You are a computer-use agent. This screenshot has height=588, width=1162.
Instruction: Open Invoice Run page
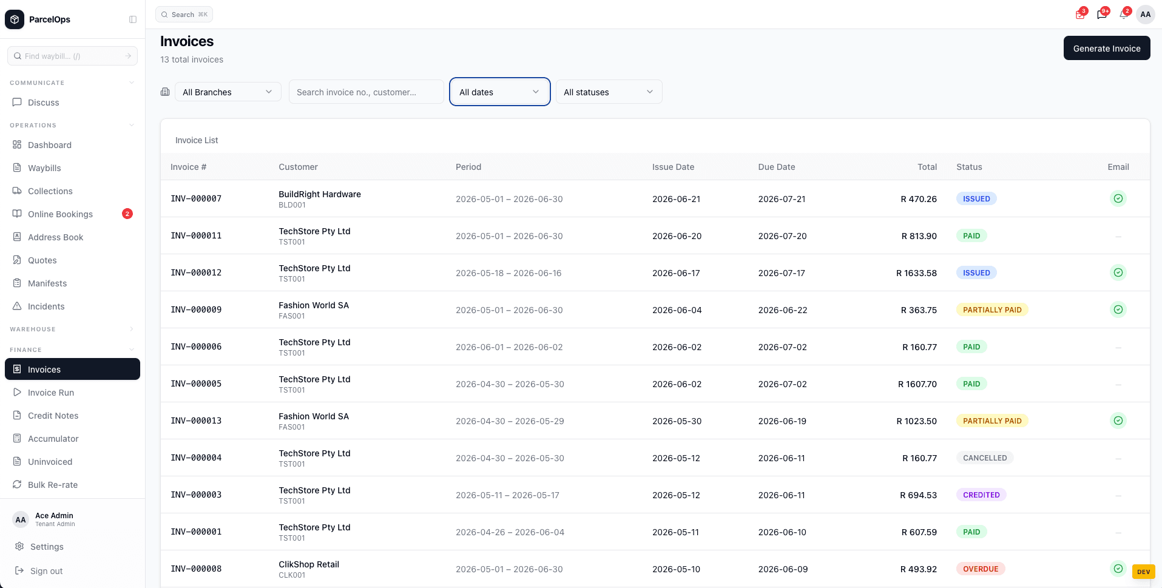click(x=72, y=393)
